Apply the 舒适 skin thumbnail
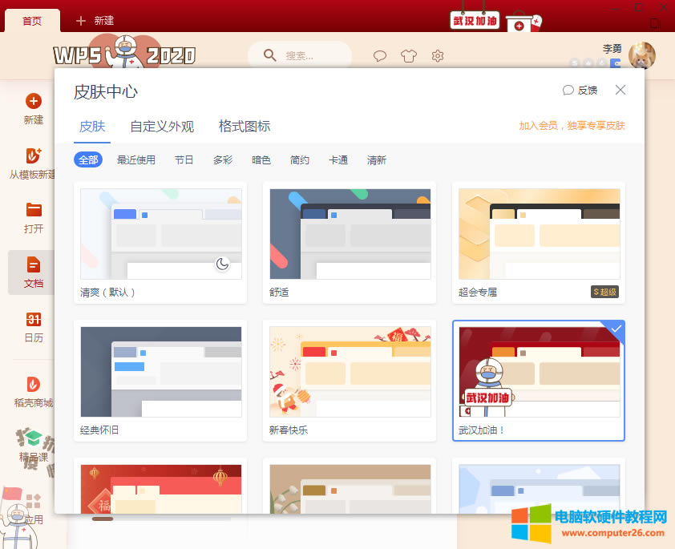Screen dimensions: 675x549 (x=350, y=235)
